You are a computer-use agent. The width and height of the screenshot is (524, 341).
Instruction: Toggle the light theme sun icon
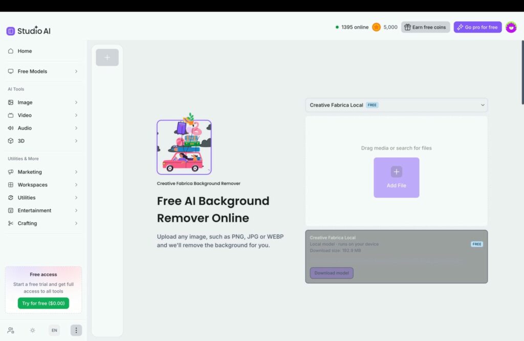(x=32, y=330)
